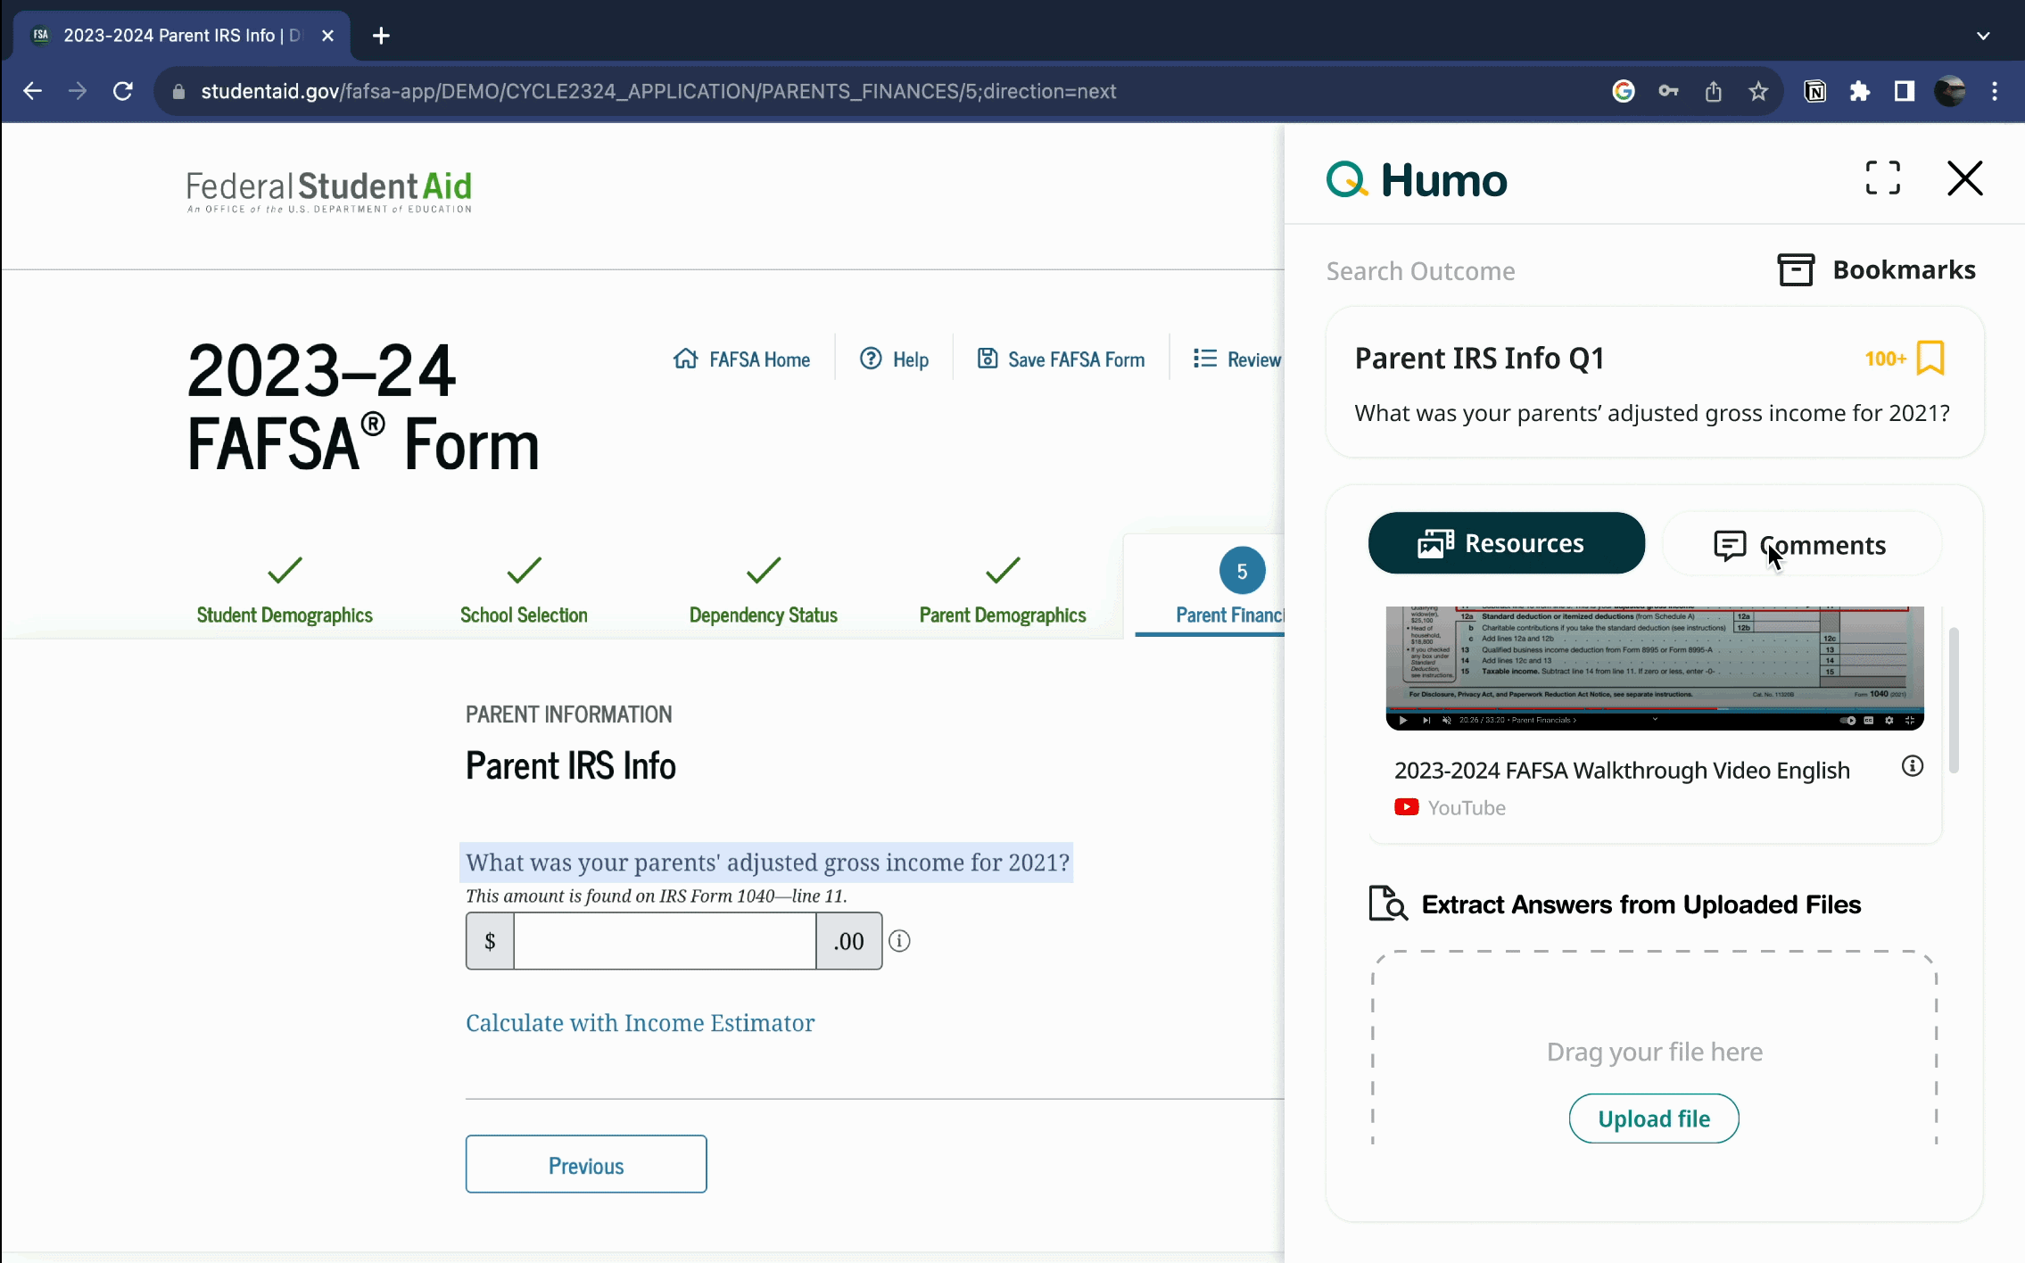Select the Dependency Status step
The image size is (2025, 1263).
coord(763,590)
